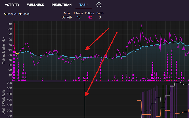Click the tallest magenta fatigue peak

(x=141, y=25)
